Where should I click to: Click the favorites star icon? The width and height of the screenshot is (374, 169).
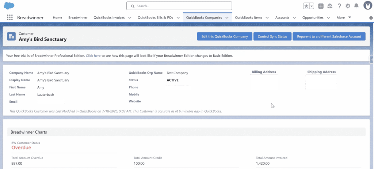306,6
